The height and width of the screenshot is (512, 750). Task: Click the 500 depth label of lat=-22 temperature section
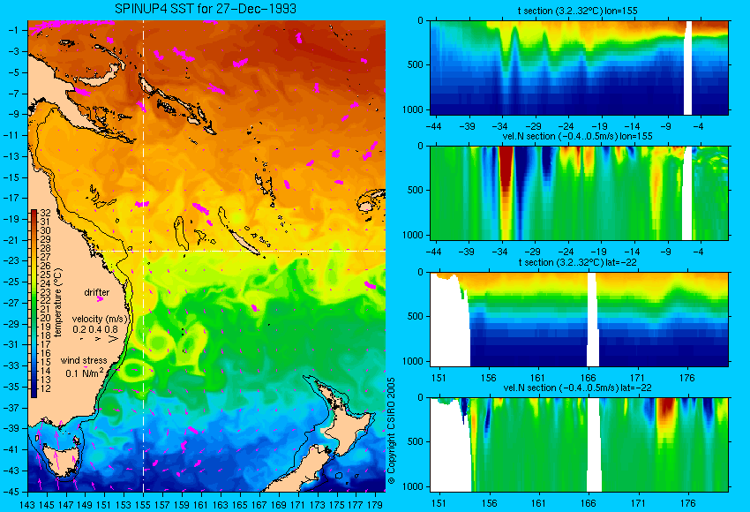point(416,316)
